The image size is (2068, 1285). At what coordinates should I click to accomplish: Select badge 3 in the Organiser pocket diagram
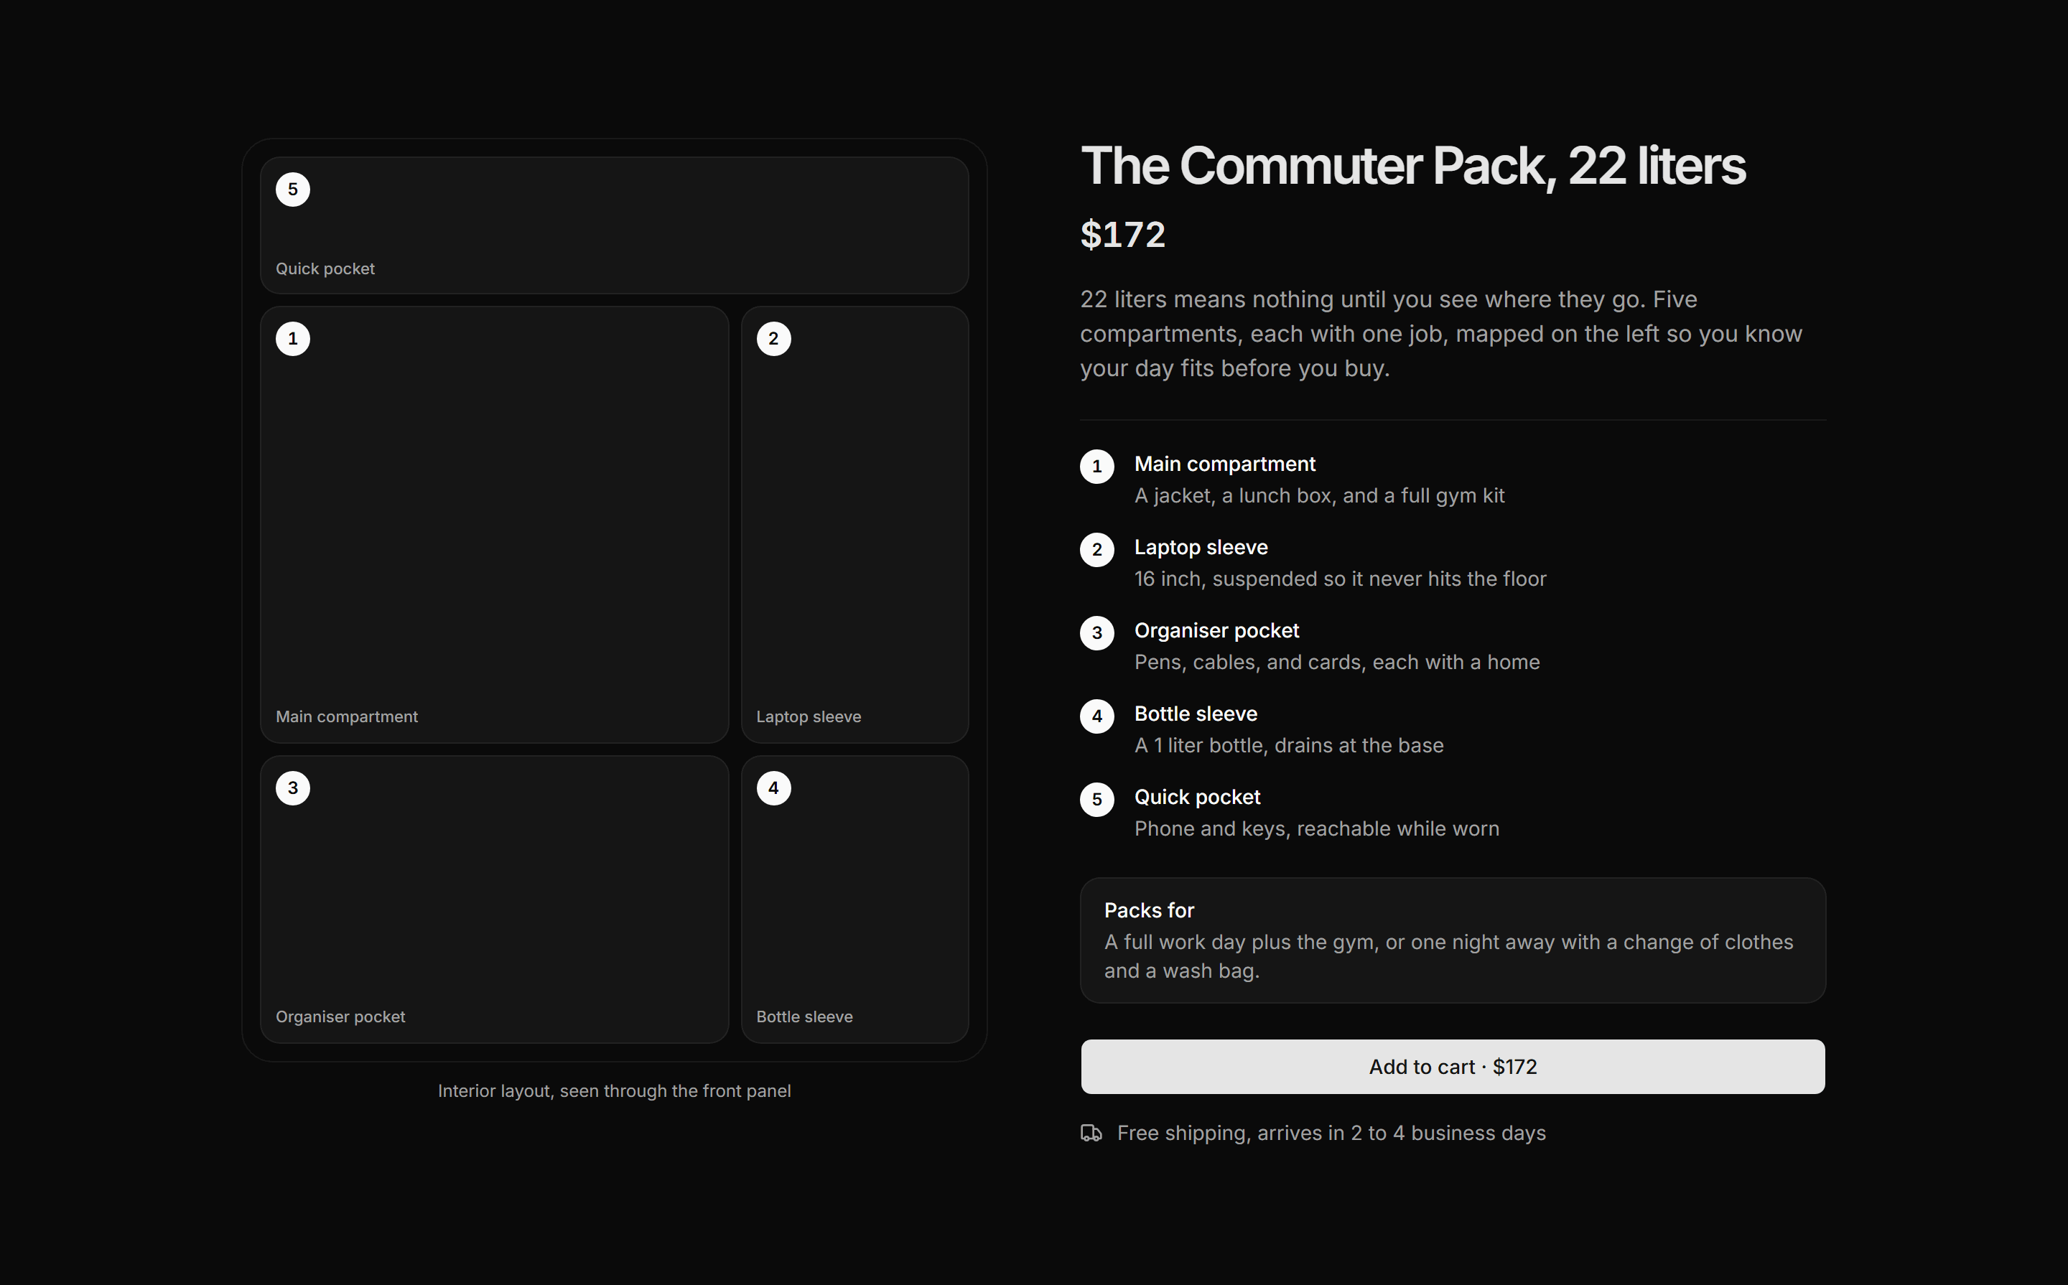click(x=292, y=788)
